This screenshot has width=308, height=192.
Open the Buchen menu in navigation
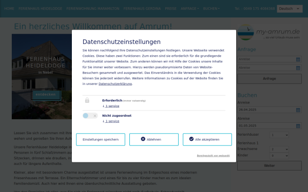211,9
